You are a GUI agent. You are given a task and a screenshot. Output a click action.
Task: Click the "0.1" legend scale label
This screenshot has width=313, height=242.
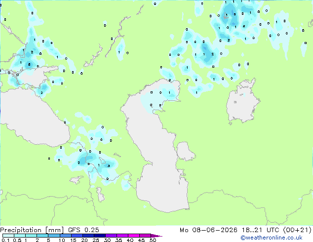pos(5,240)
